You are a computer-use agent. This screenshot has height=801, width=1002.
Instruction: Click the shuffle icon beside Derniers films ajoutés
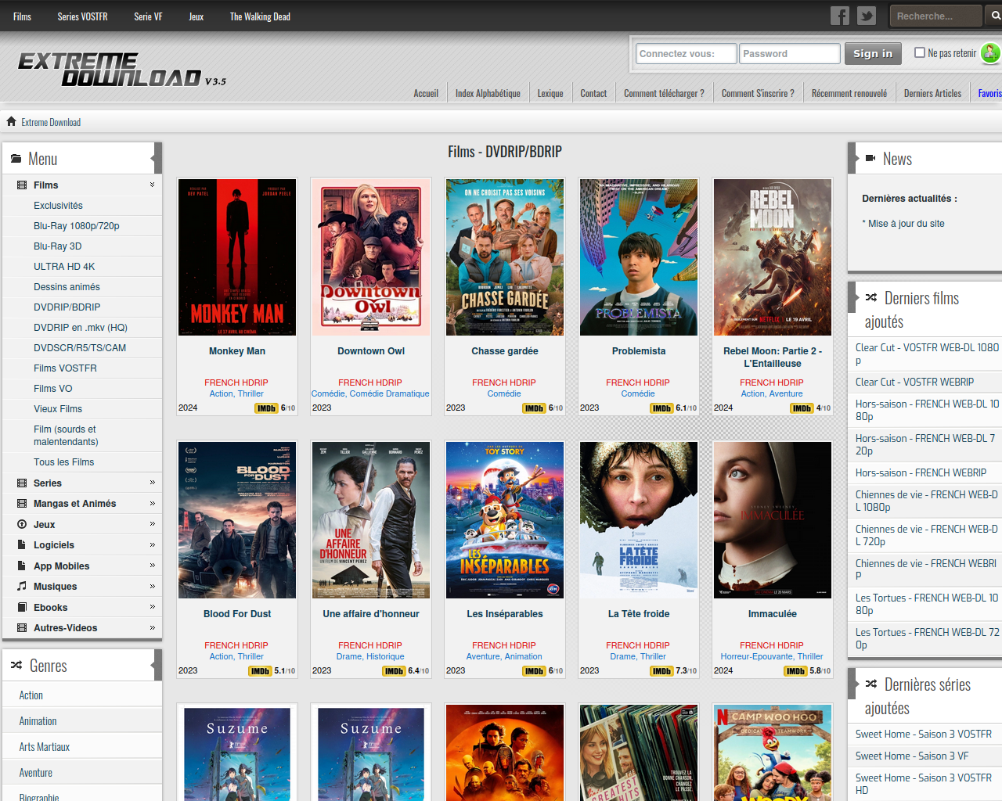871,297
